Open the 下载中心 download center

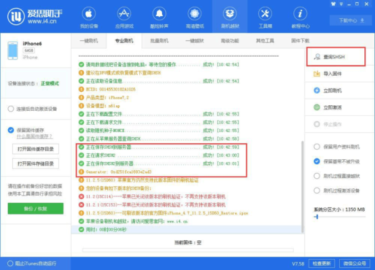click(x=350, y=20)
